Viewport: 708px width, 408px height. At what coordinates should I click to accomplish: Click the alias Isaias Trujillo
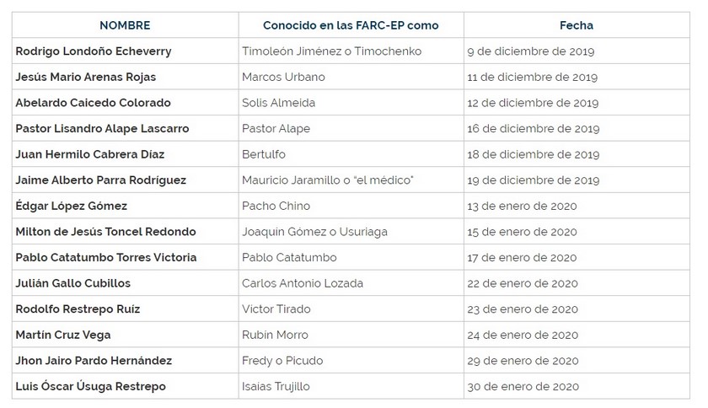coord(276,387)
